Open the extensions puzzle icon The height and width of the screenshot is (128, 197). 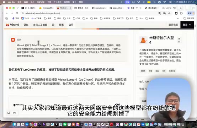point(181,13)
